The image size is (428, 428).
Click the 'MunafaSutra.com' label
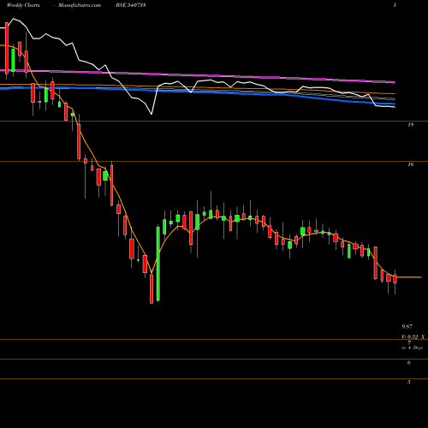[80, 5]
